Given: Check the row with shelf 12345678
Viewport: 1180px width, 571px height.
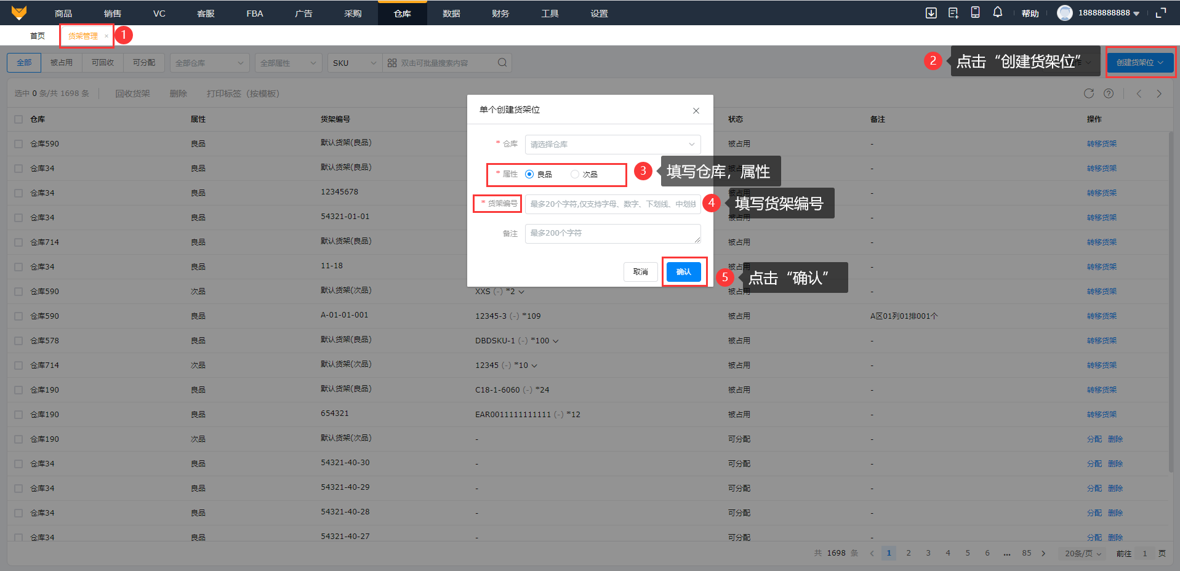Looking at the screenshot, I should point(18,193).
